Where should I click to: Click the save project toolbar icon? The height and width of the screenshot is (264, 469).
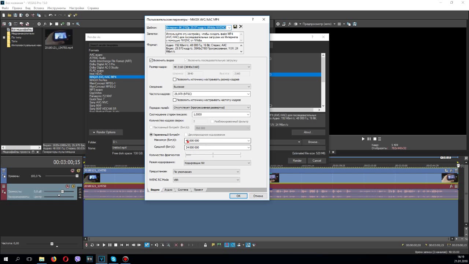(15, 15)
